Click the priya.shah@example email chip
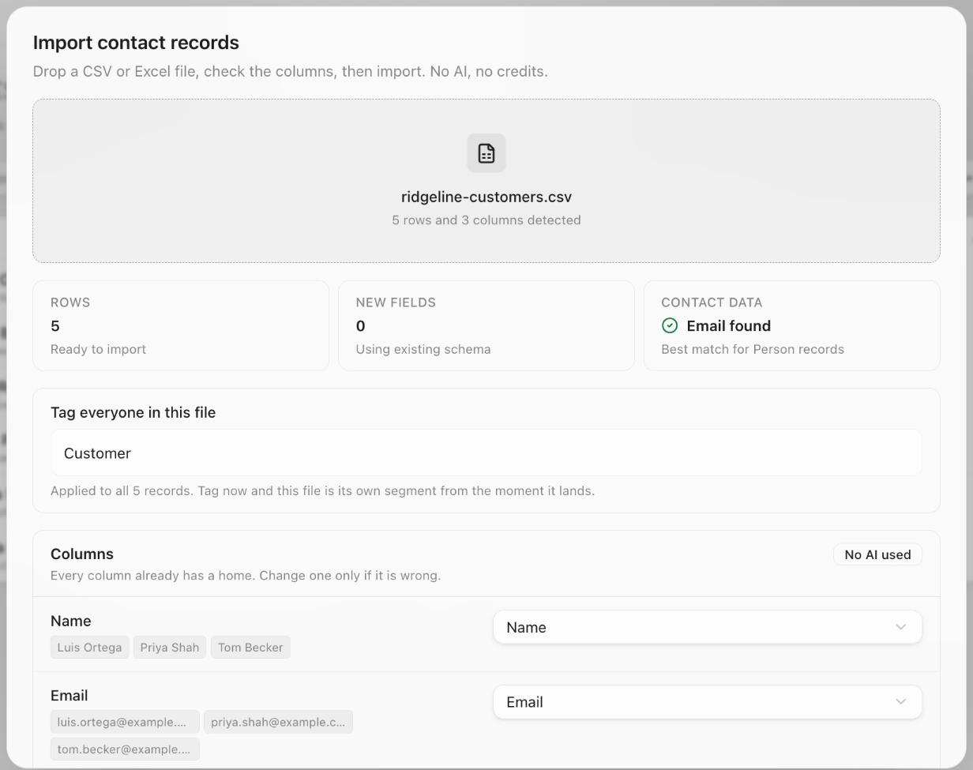The image size is (973, 770). pos(278,722)
